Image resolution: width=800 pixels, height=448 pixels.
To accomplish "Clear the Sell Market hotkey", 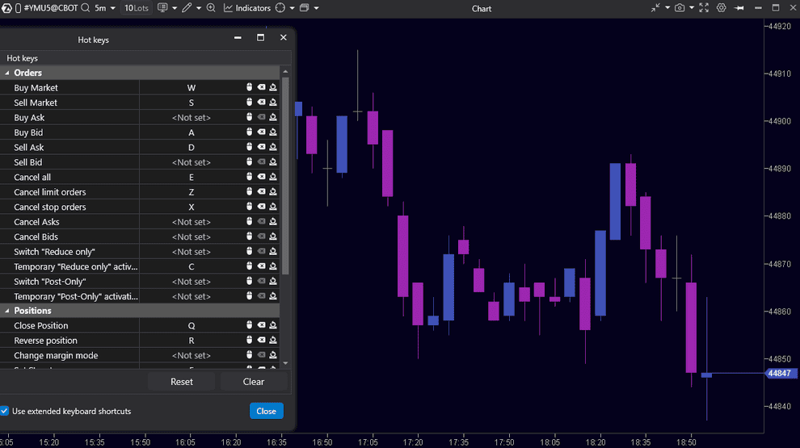I will click(x=261, y=103).
